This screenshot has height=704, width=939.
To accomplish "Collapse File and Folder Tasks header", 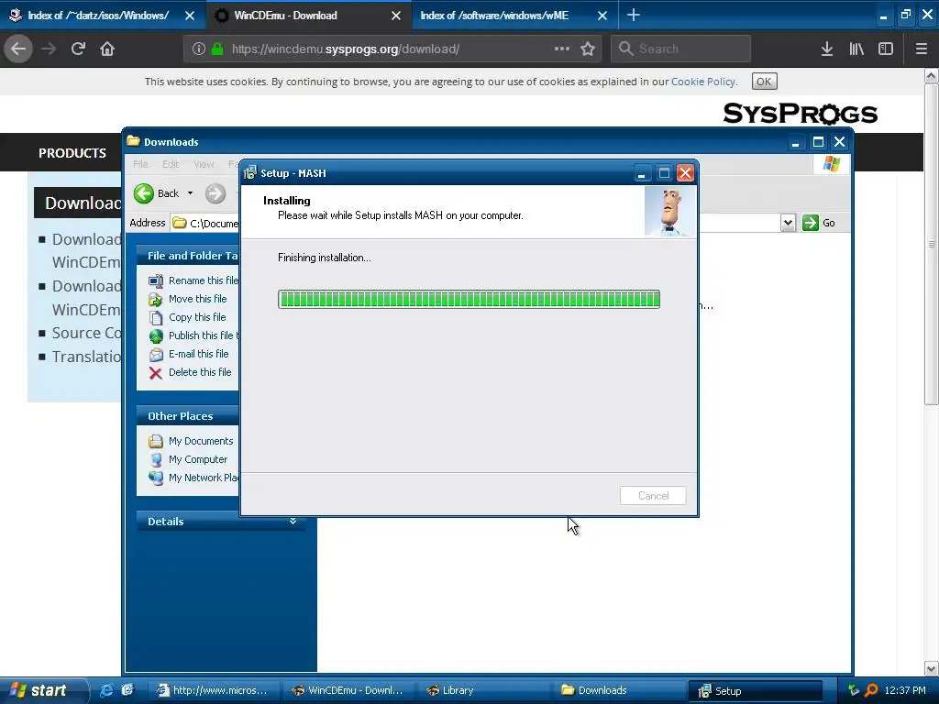I will [x=187, y=256].
